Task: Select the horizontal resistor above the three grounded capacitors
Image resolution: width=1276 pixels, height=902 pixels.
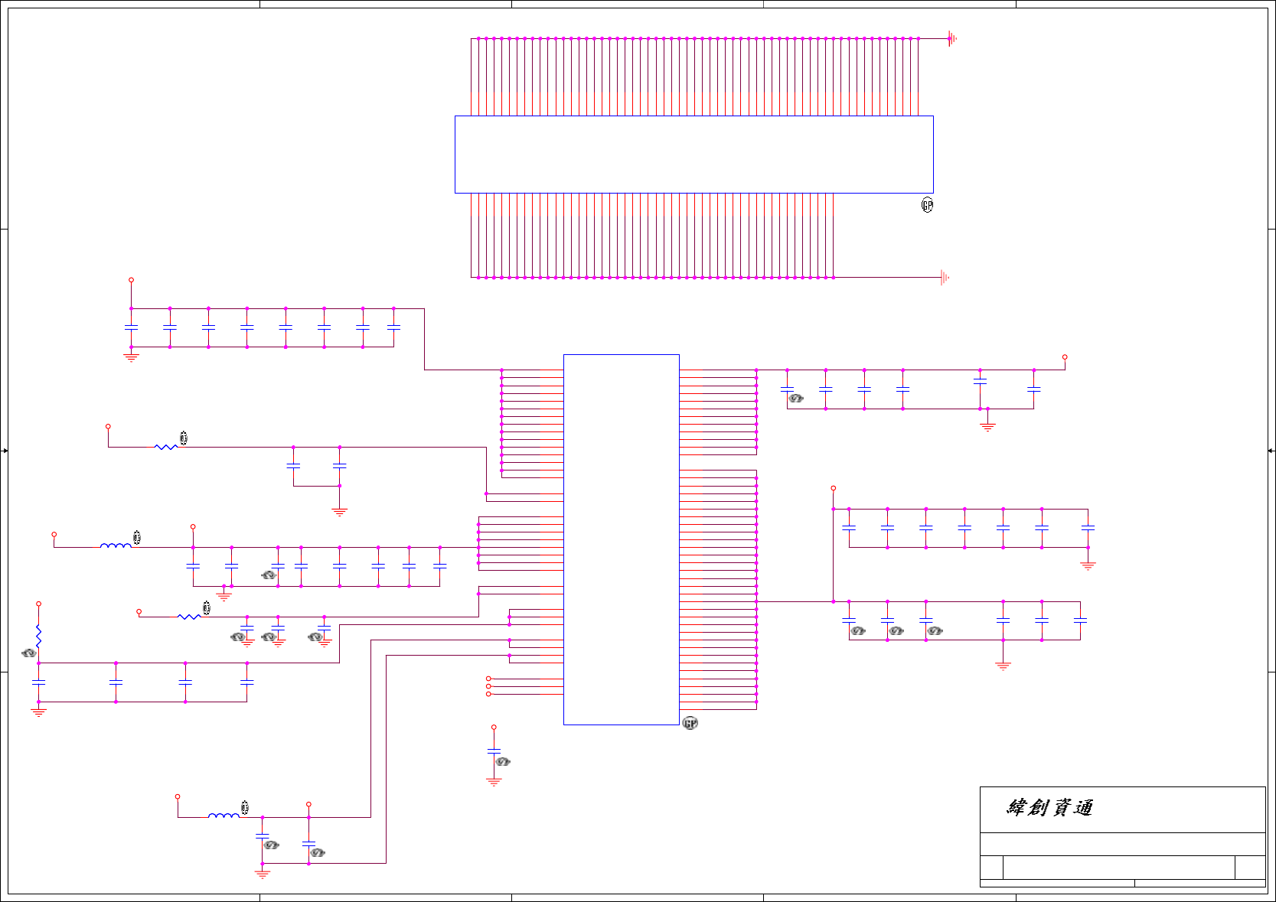Action: [x=189, y=617]
